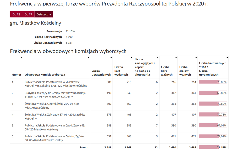The image size is (235, 154).
Task: Select the summary Liczba kart ważnych 2 690 value
Action: [x=69, y=37]
